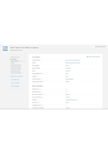Go to Sipariş ve Uyumluluk section
108x154 pixels.
point(17,76)
